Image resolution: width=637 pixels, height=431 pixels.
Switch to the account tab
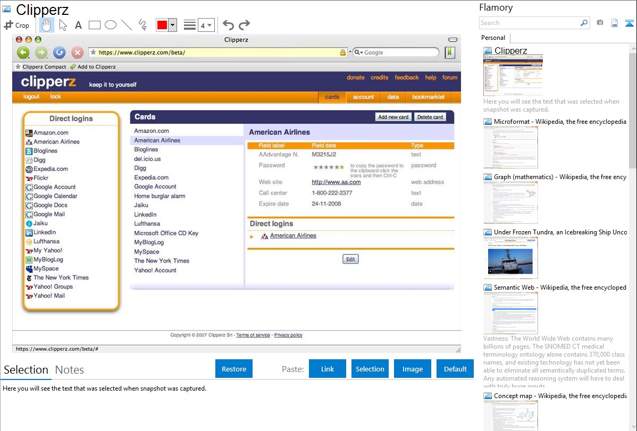(x=363, y=97)
